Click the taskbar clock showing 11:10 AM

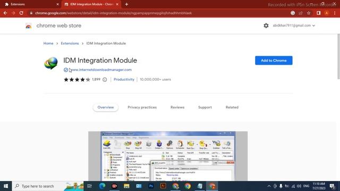tap(319, 186)
